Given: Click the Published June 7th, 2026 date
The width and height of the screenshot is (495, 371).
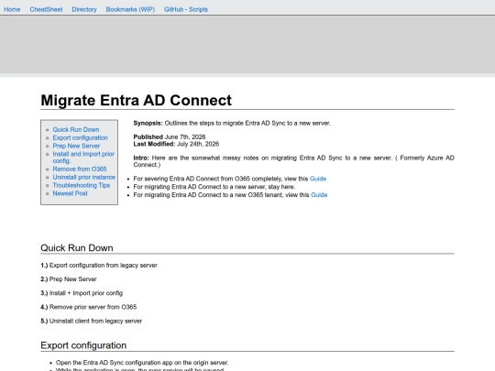Looking at the screenshot, I should (x=170, y=137).
